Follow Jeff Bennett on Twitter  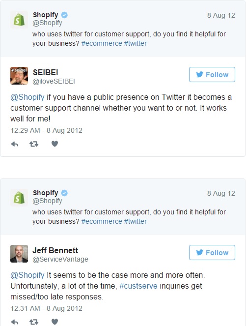pyautogui.click(x=212, y=252)
